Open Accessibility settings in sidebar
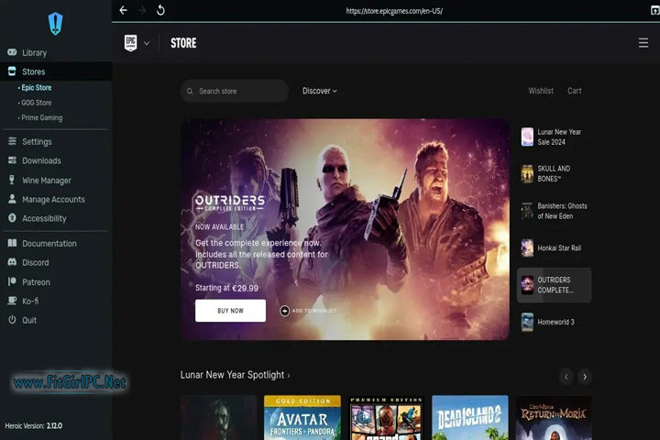This screenshot has height=440, width=660. click(44, 219)
